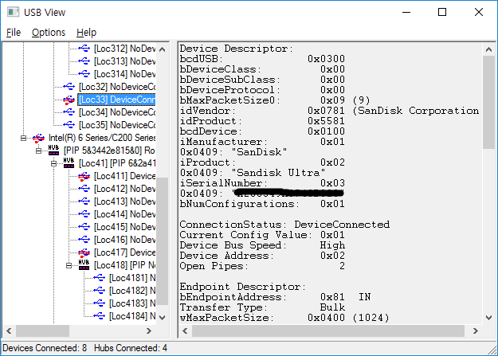Click the hub icon beside Loc418
498x356 pixels.
(x=84, y=265)
